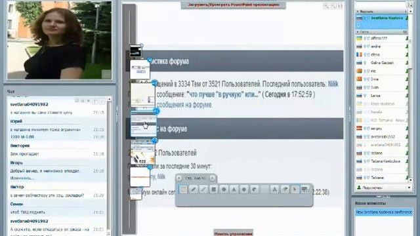This screenshot has width=420, height=236.
Task: Select the triangle shape tool
Action: [234, 189]
